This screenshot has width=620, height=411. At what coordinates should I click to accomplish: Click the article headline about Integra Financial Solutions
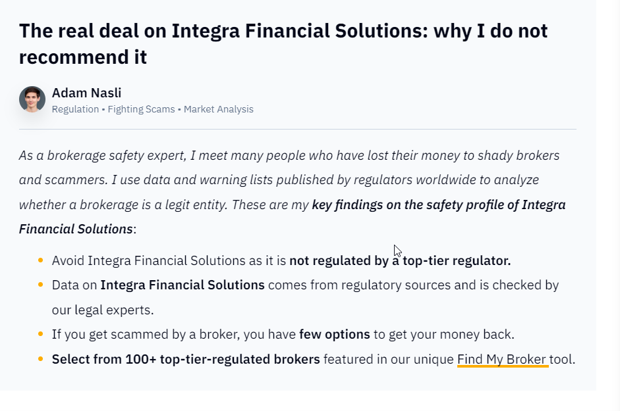tap(283, 44)
